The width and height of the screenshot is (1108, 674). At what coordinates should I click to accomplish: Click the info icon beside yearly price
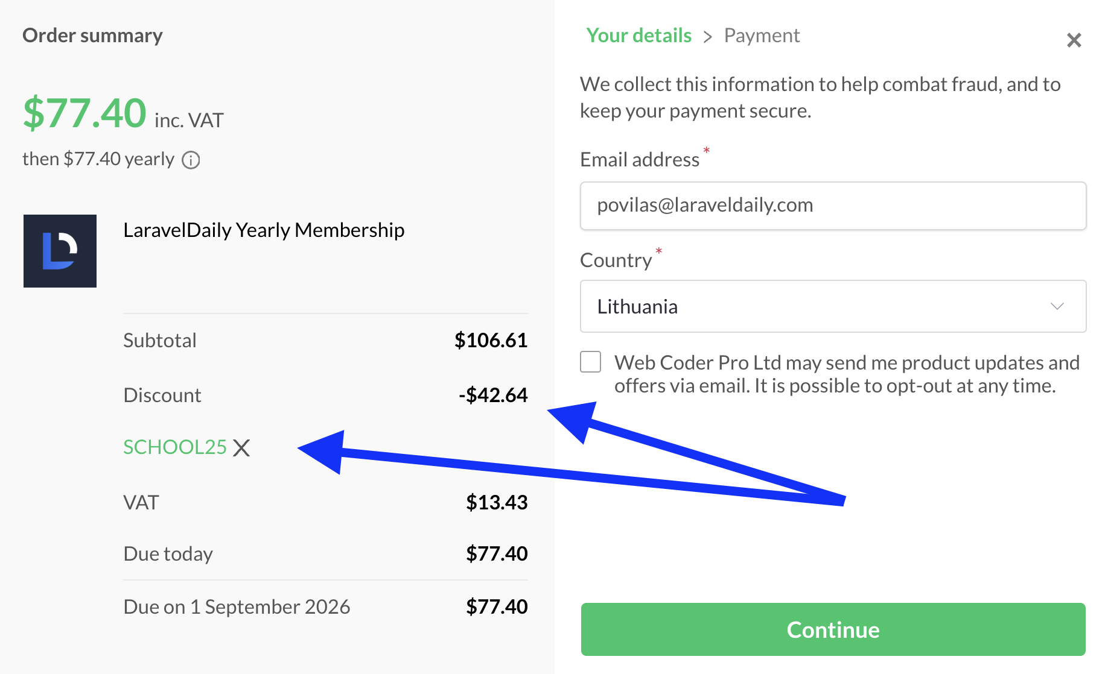[x=191, y=160]
